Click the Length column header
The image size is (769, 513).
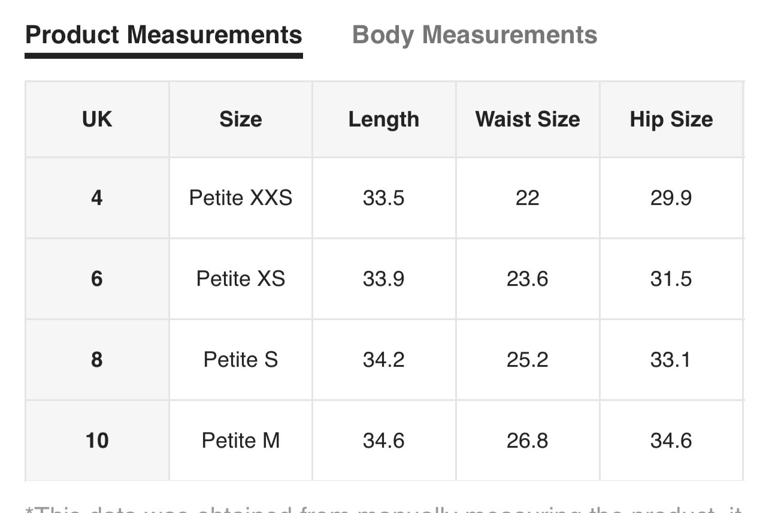(x=384, y=119)
